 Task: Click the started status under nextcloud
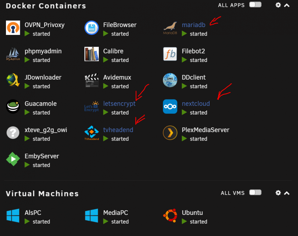(199, 112)
